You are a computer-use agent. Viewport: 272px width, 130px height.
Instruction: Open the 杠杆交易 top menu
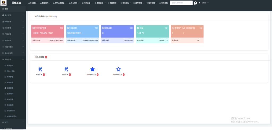click(x=151, y=3)
